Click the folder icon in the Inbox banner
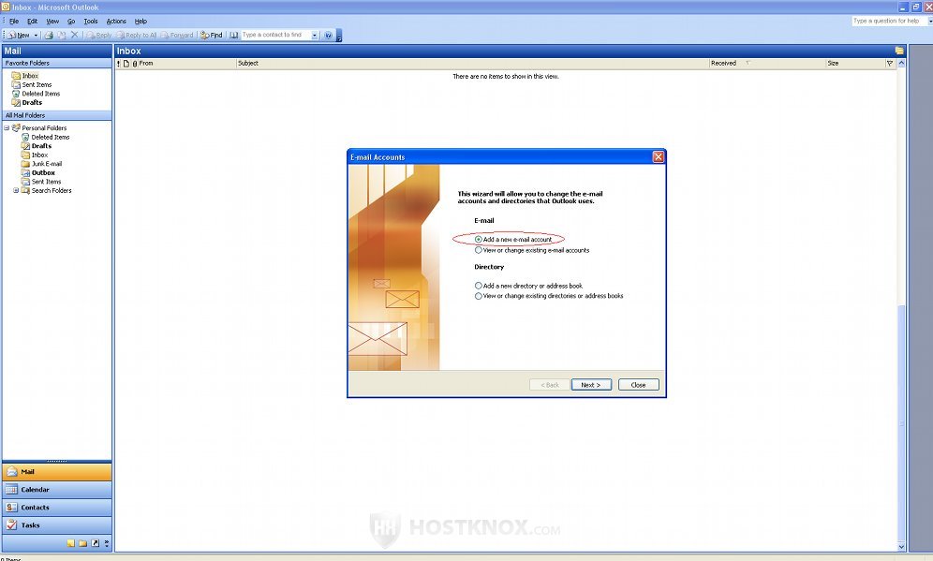 (x=899, y=51)
